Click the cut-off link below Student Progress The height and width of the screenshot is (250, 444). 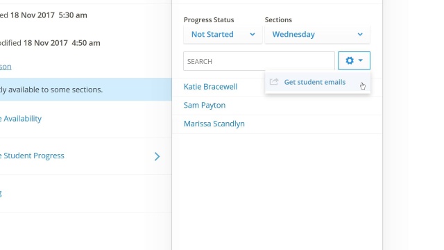[1, 194]
